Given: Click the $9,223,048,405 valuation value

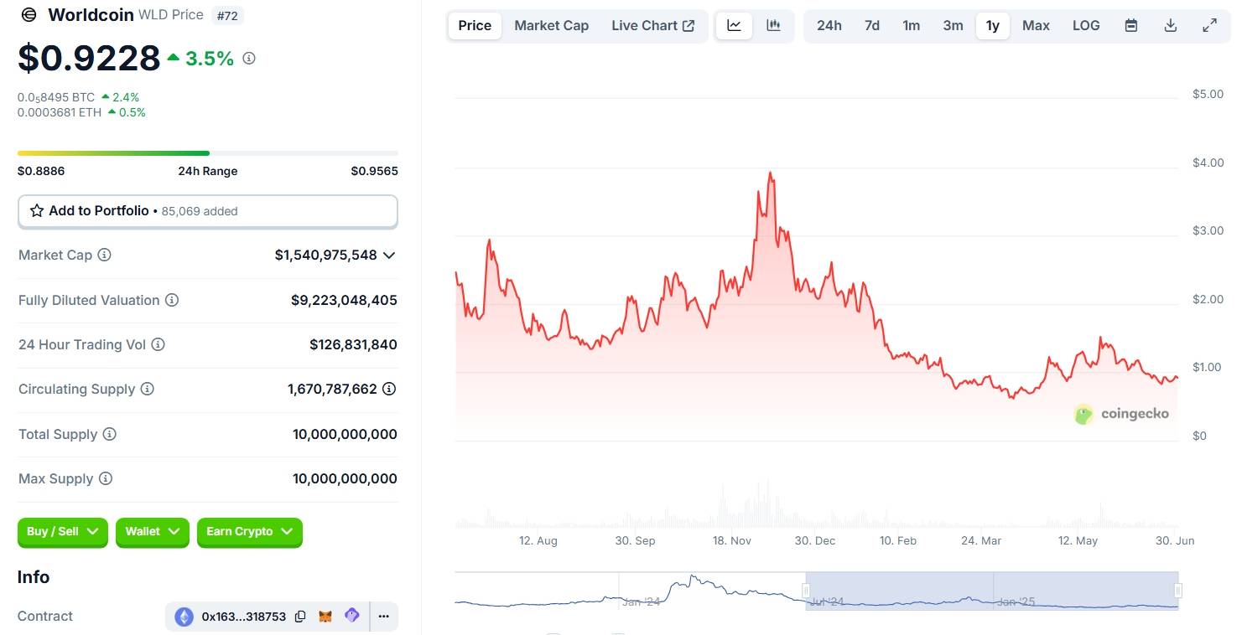Looking at the screenshot, I should coord(344,300).
